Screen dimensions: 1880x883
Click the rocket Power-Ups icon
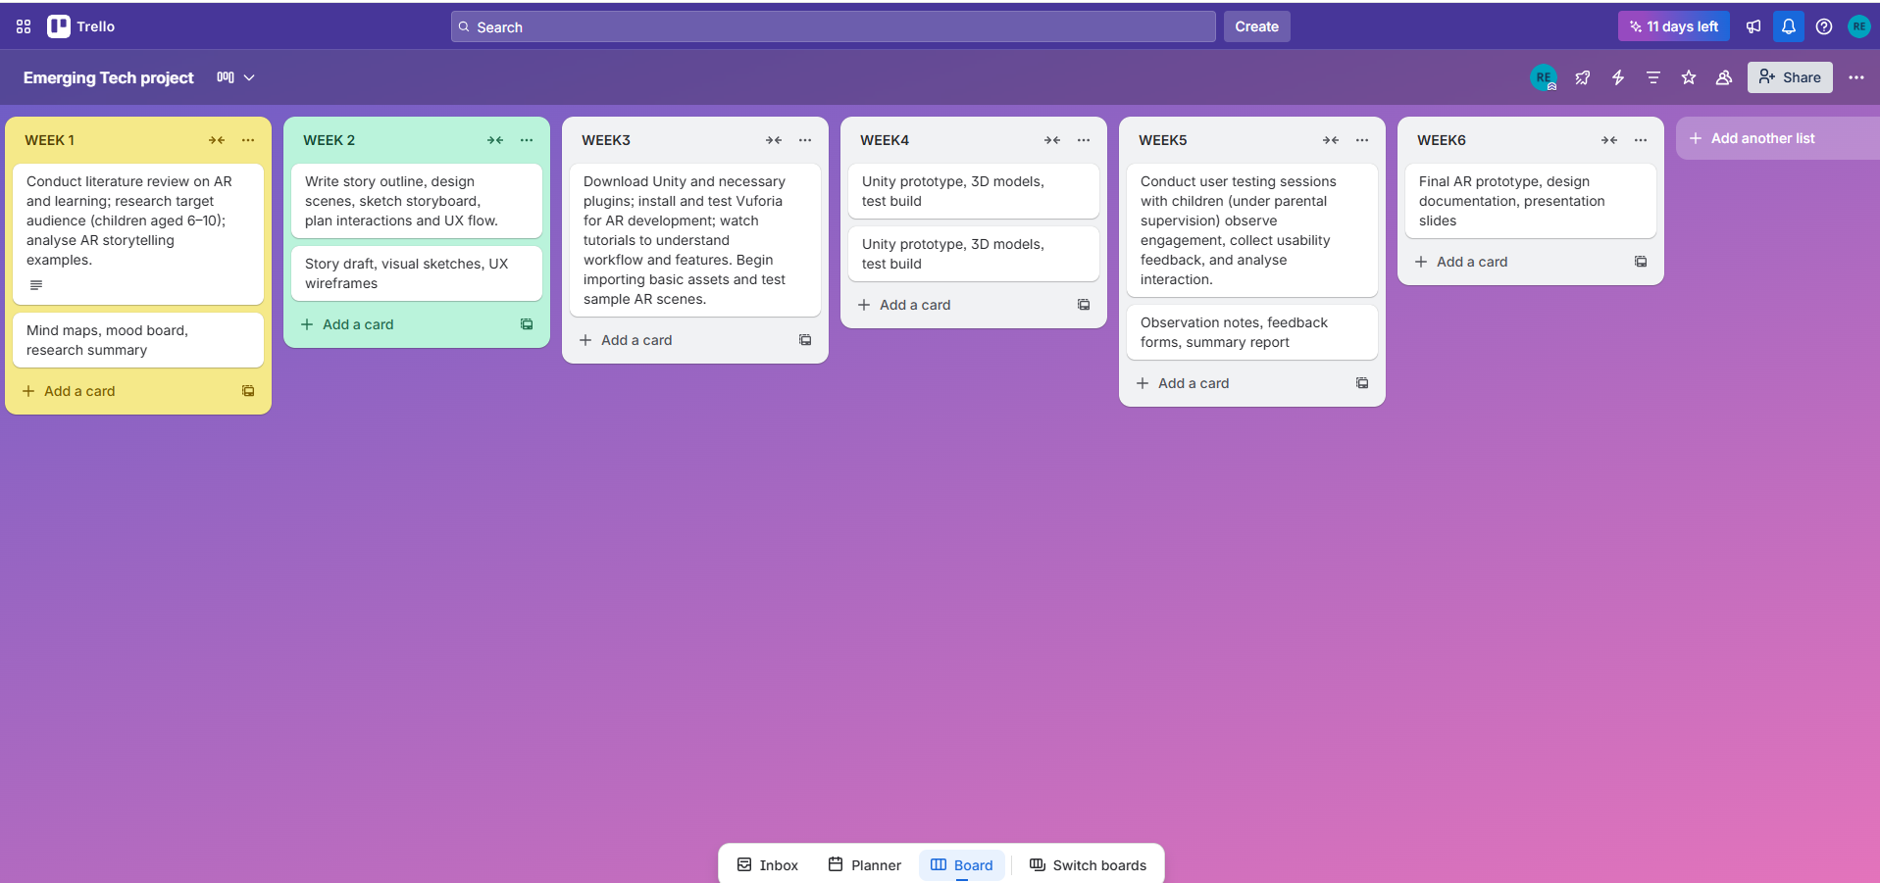1582,77
